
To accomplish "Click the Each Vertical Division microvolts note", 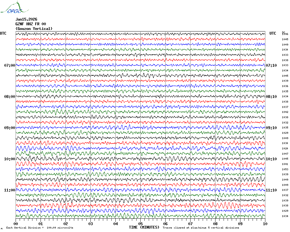I will (40, 228).
